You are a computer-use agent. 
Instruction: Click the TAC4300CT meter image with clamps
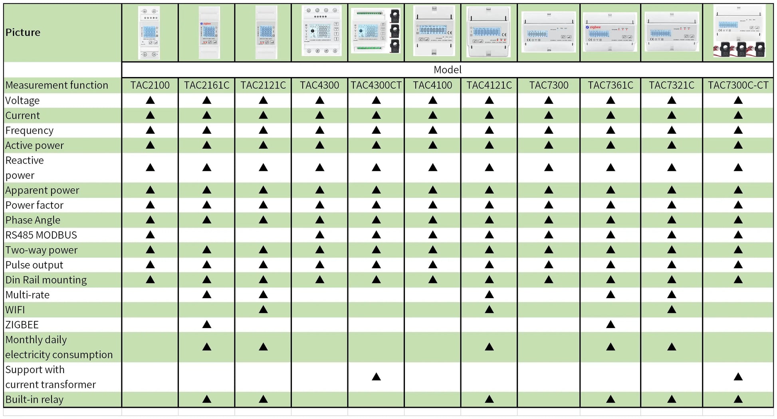coord(375,32)
